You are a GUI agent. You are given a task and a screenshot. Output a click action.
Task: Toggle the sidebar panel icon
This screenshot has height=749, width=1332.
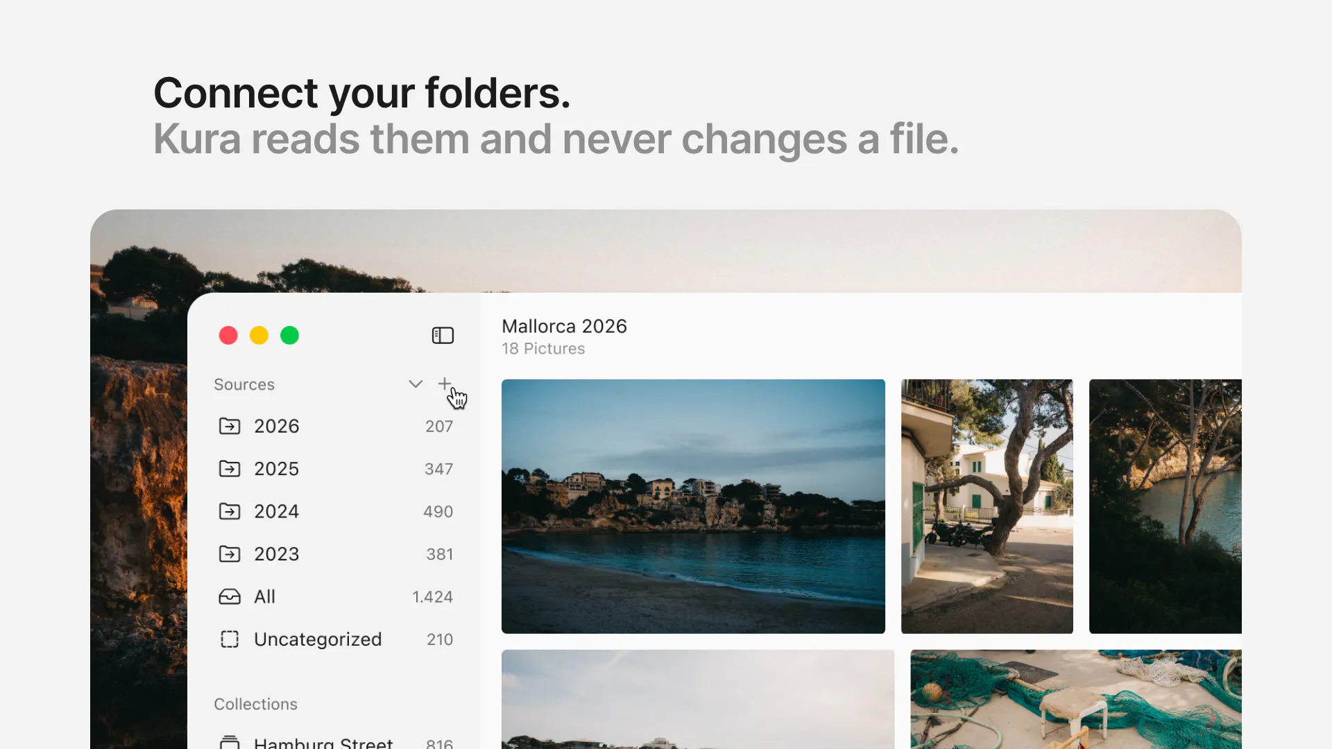[x=443, y=336]
